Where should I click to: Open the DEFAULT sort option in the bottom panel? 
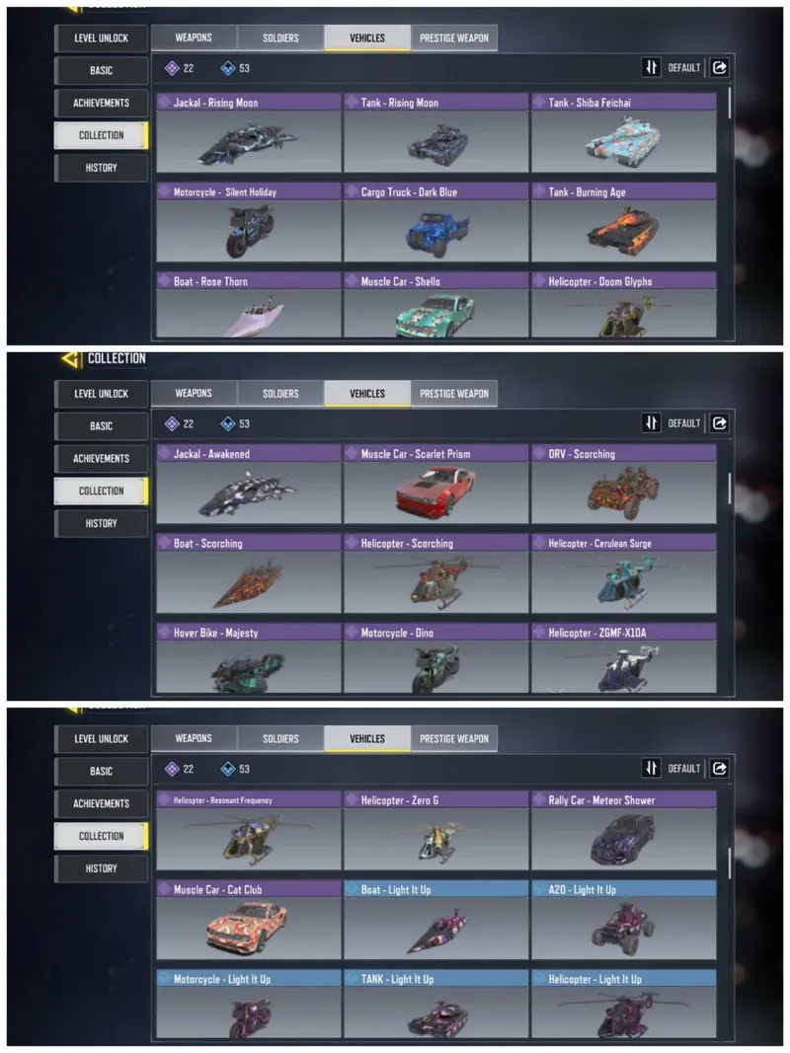(684, 768)
